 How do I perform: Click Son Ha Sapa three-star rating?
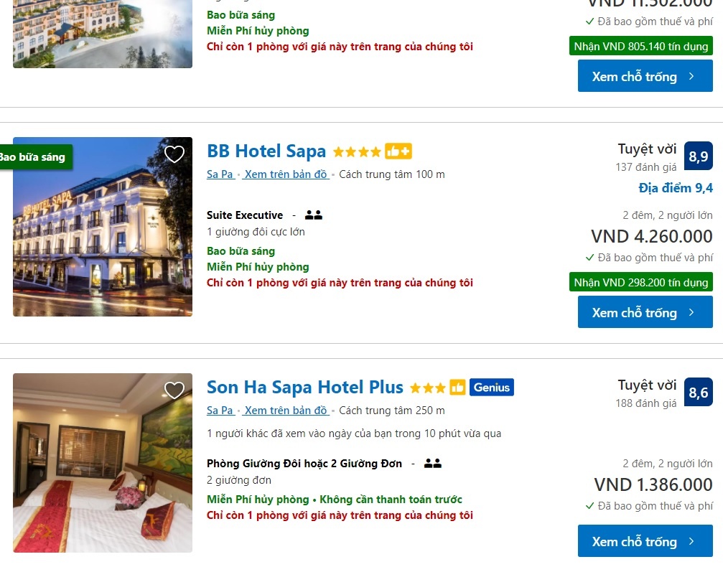427,388
